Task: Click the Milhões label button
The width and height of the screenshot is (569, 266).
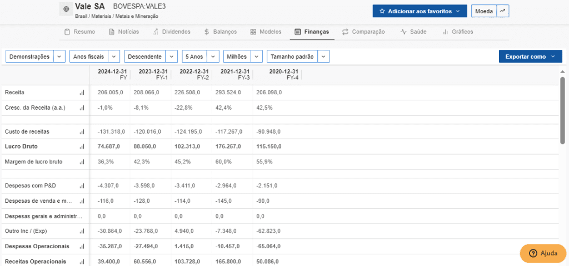Action: point(237,57)
